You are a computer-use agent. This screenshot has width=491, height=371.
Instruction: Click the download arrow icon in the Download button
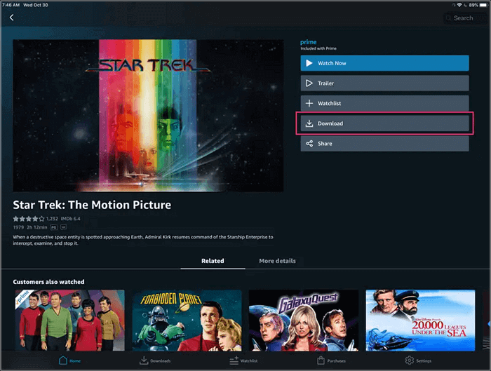point(309,123)
